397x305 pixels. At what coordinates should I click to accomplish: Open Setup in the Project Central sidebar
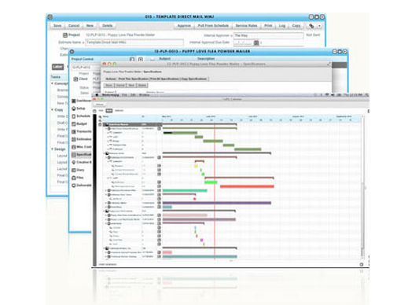pos(79,108)
